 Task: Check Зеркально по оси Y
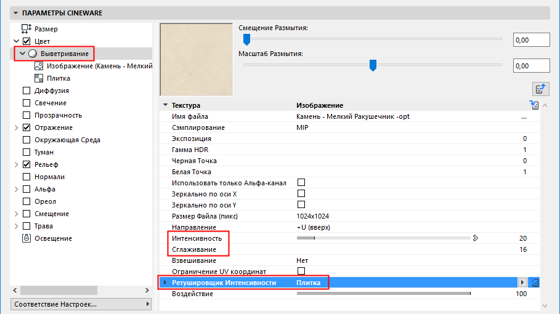[x=301, y=204]
